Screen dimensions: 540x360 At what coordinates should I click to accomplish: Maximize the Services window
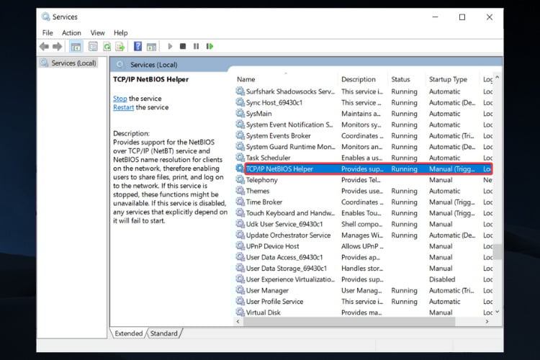pos(462,17)
